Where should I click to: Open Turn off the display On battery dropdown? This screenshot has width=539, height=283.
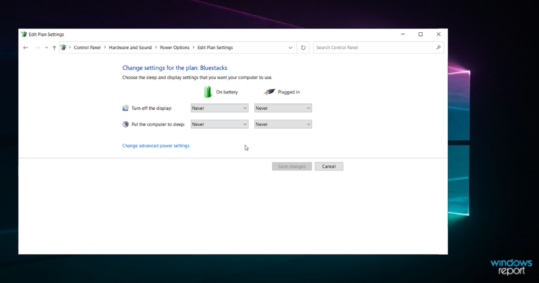pos(220,108)
